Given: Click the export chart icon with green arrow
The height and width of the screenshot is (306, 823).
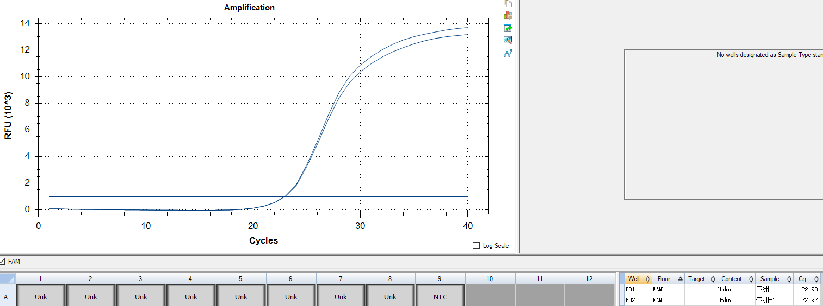Looking at the screenshot, I should point(508,28).
